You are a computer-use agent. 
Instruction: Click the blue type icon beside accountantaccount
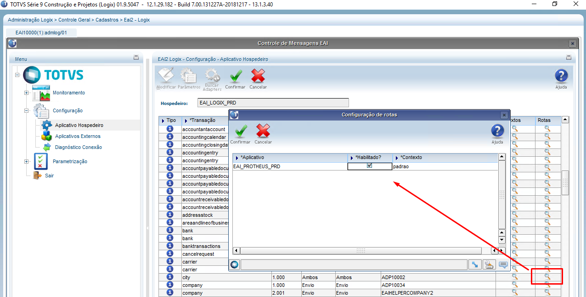(x=170, y=129)
